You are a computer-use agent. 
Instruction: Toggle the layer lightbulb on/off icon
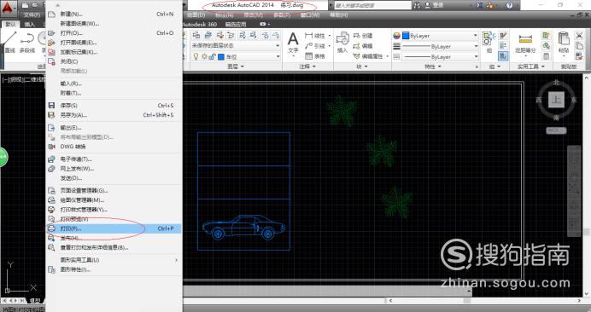[196, 56]
